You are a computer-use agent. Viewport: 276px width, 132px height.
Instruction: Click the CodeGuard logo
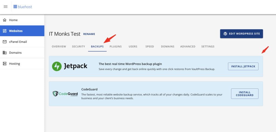65,94
